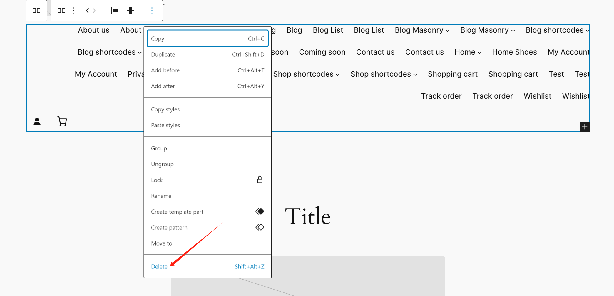Click the Wishlist navigation link
614x296 pixels.
tap(537, 96)
